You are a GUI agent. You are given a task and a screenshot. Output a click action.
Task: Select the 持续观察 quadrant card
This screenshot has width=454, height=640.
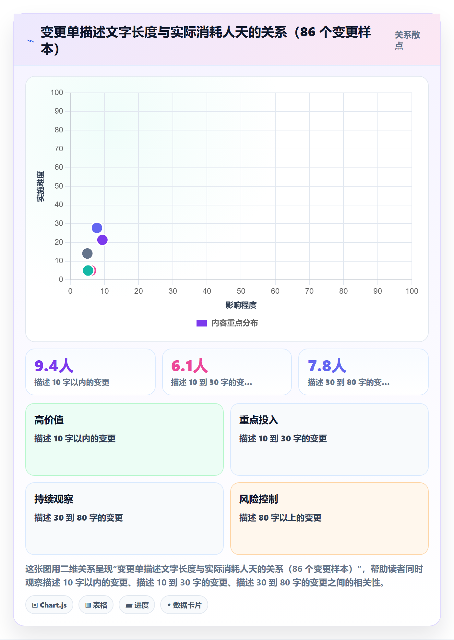[125, 519]
